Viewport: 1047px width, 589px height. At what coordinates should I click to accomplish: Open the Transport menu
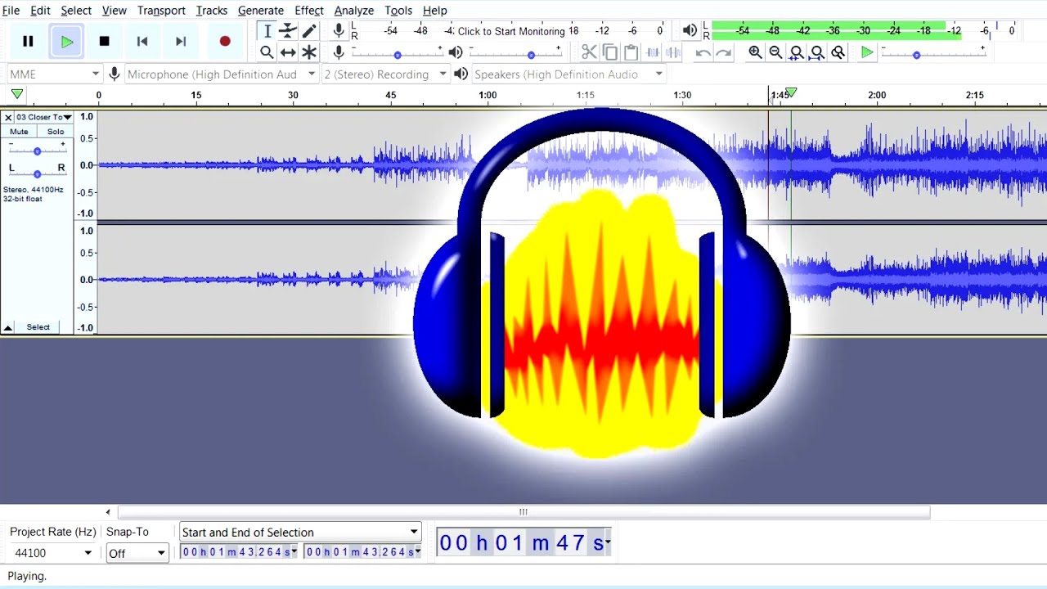161,10
